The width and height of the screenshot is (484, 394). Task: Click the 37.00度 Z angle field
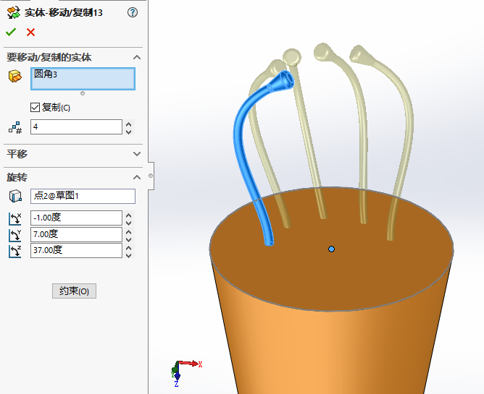point(76,251)
